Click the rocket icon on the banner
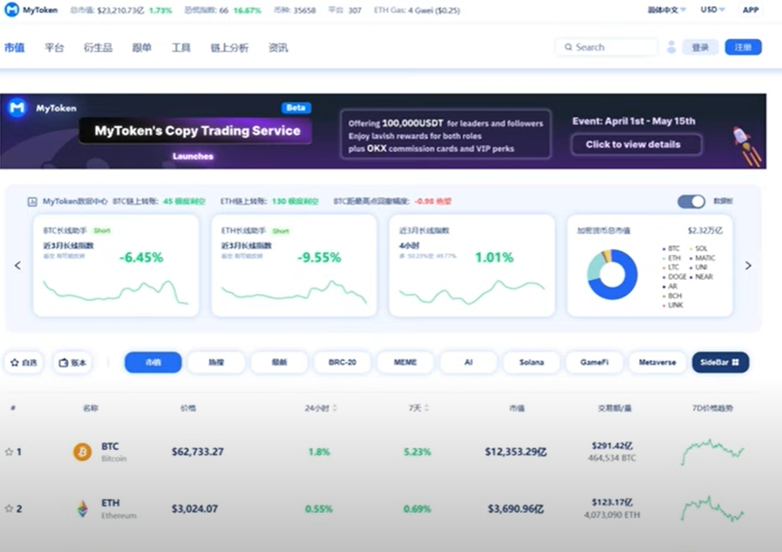The image size is (782, 552). [746, 147]
